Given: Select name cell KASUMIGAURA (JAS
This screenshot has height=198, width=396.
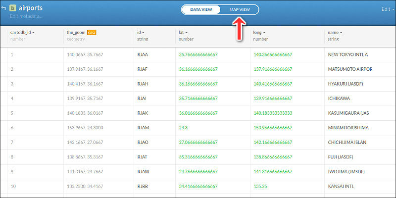Looking at the screenshot, I should [x=348, y=113].
